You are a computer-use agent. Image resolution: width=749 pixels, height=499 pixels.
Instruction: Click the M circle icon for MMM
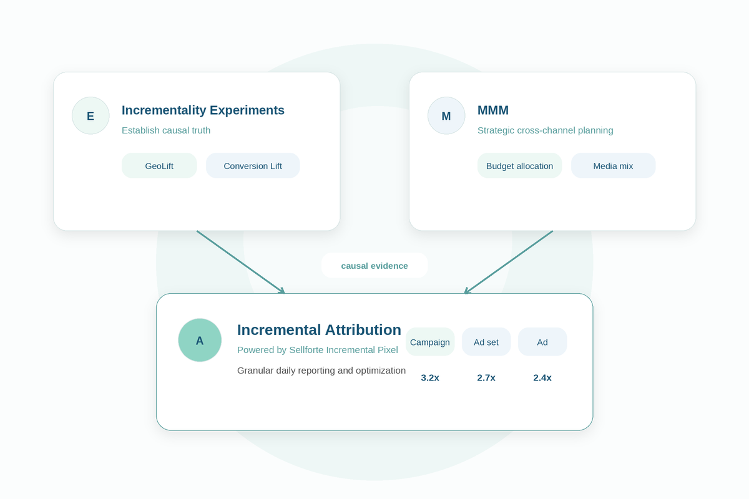click(x=446, y=115)
